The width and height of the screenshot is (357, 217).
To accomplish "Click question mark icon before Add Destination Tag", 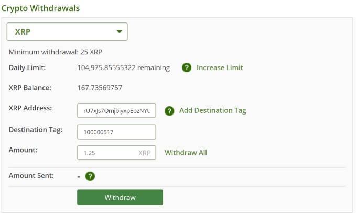I will coord(169,111).
